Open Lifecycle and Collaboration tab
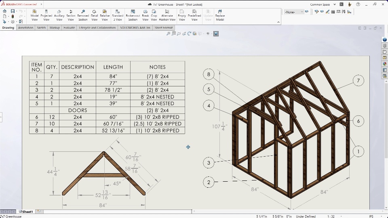This screenshot has width=388, height=218. click(x=97, y=28)
